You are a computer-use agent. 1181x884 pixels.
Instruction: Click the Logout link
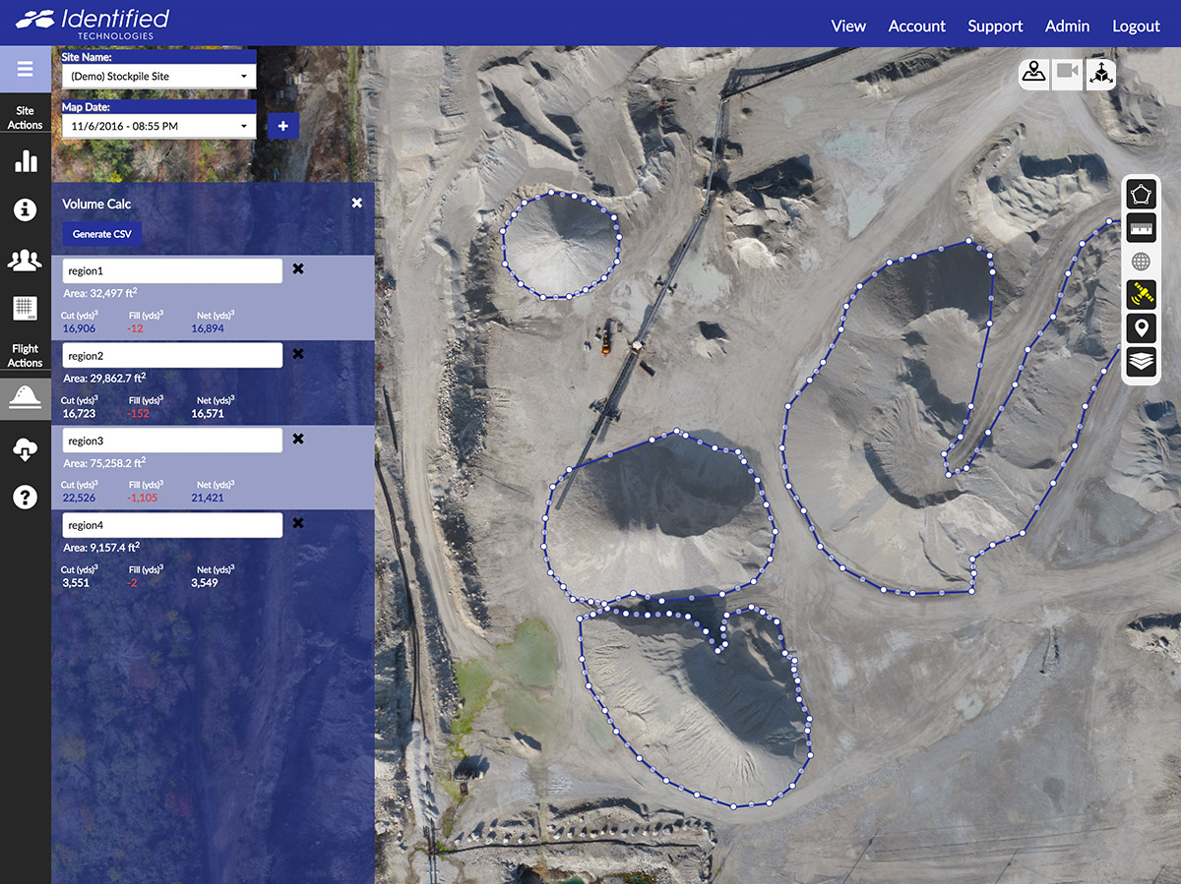point(1136,27)
